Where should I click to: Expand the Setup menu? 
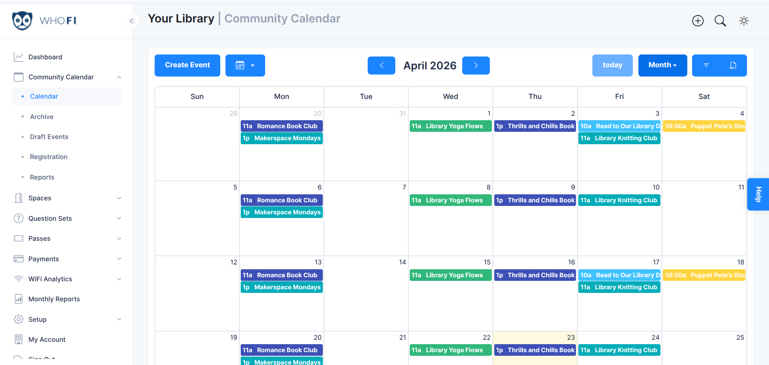[119, 319]
